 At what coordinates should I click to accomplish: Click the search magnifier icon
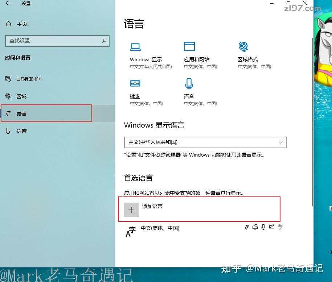pyautogui.click(x=104, y=41)
